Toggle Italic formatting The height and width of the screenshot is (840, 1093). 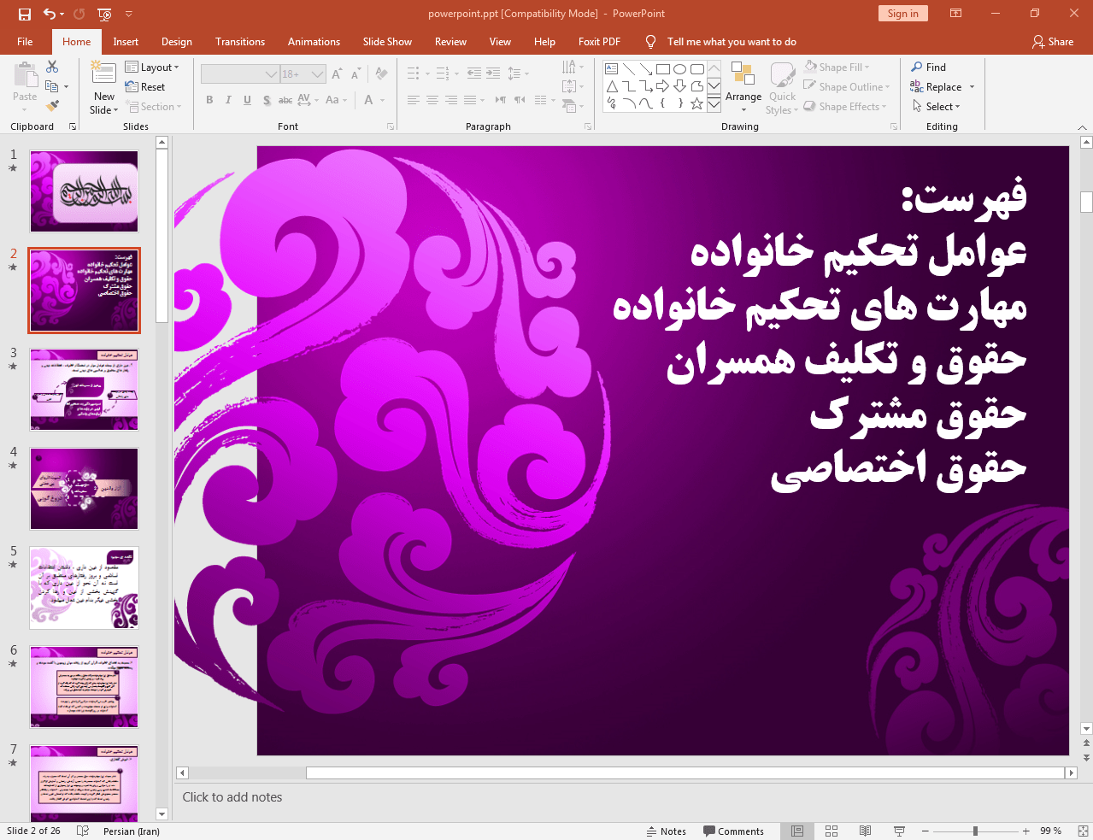tap(228, 100)
